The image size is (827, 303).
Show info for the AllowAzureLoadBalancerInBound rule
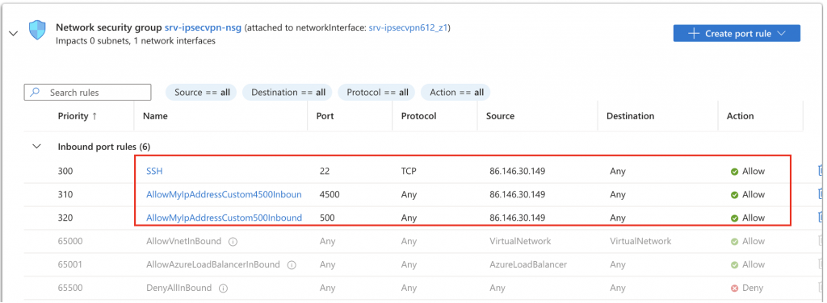point(291,265)
